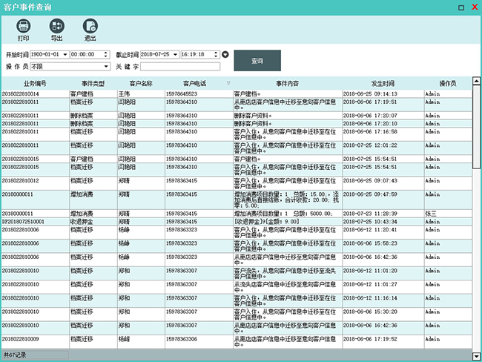482x362 pixels.
Task: Click the vertical scrollbar thumb
Action: click(x=477, y=127)
